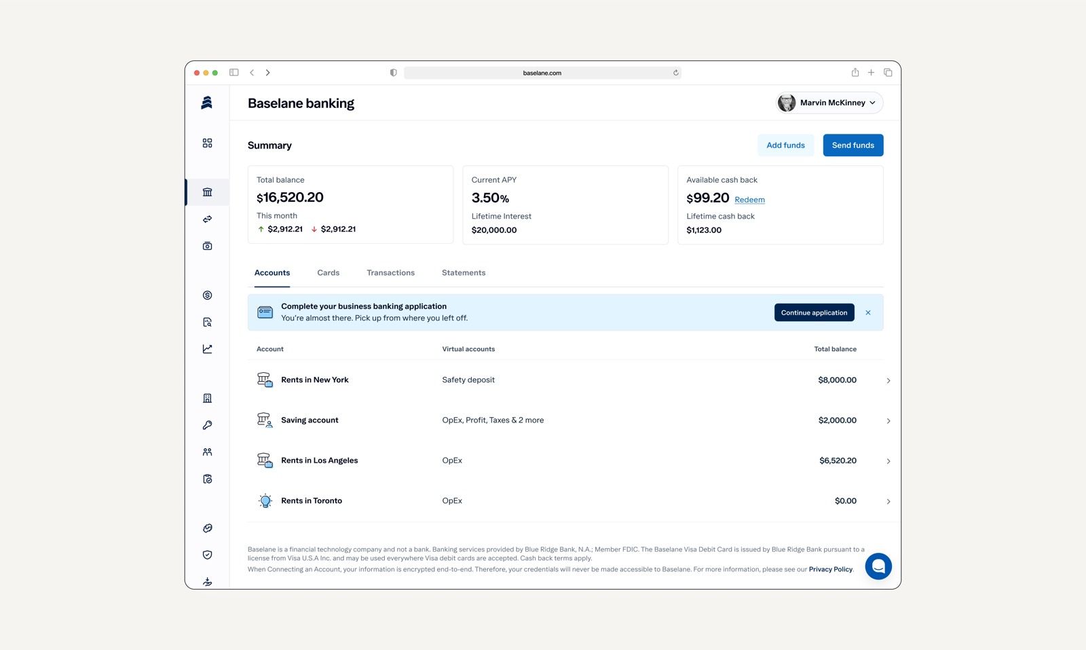Open the dashboard grid icon in the sidebar
The image size is (1086, 650).
(207, 143)
